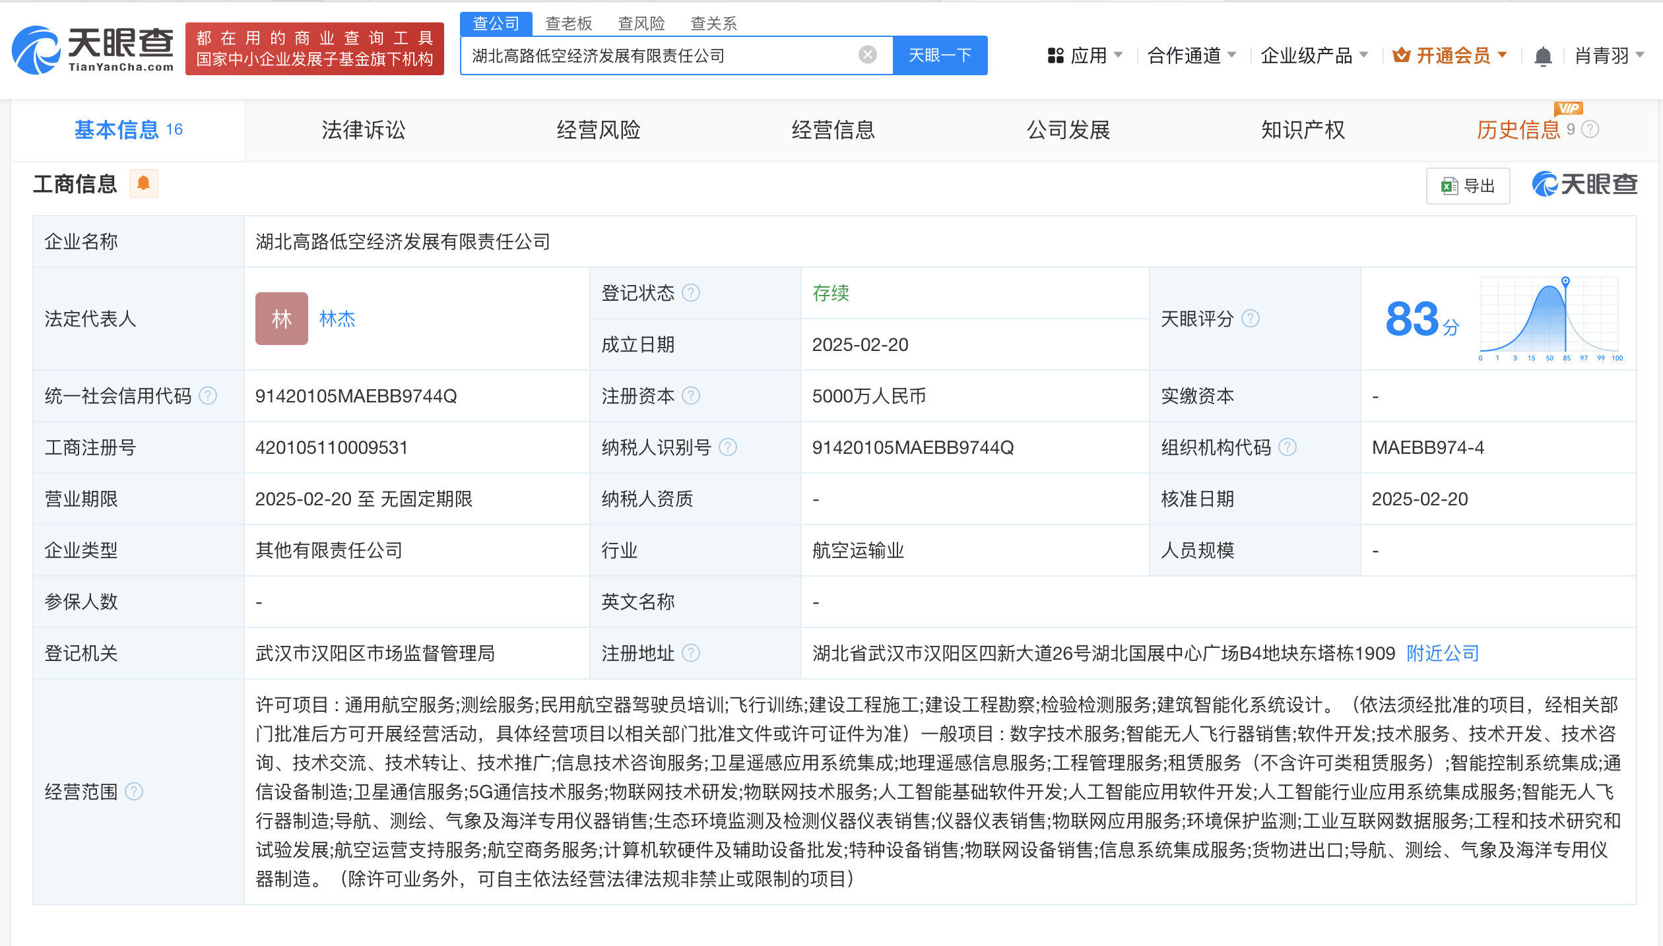Open notifications bell icon in header
Screen dimensions: 1663x946
1542,56
